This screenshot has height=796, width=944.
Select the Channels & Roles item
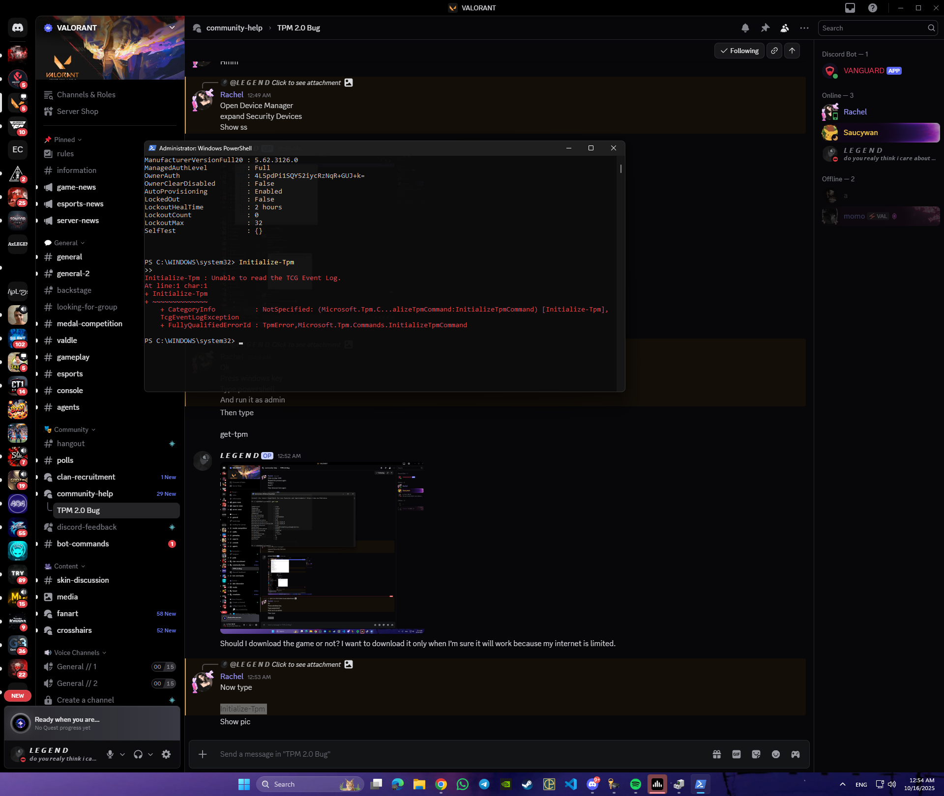[x=86, y=95]
